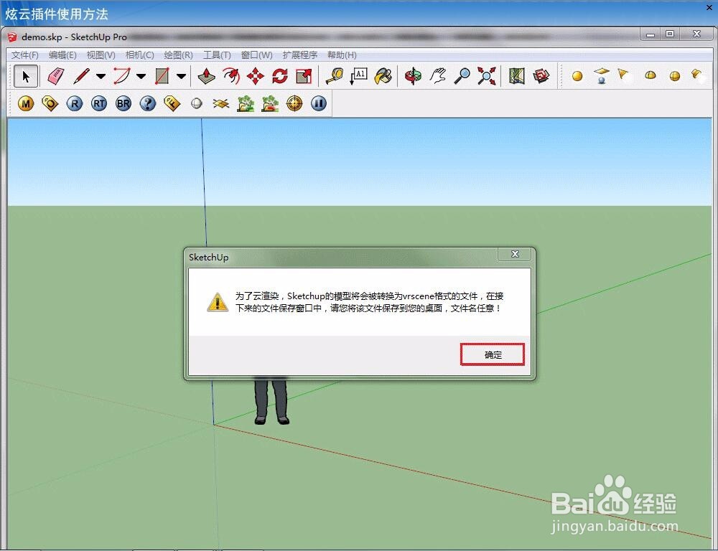Expand the Arc tool dropdown
Screen dimensions: 718x551
pos(141,76)
